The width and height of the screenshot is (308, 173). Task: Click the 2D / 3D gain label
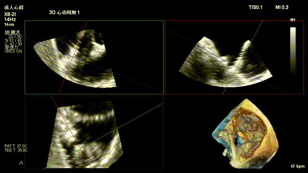(x=15, y=37)
